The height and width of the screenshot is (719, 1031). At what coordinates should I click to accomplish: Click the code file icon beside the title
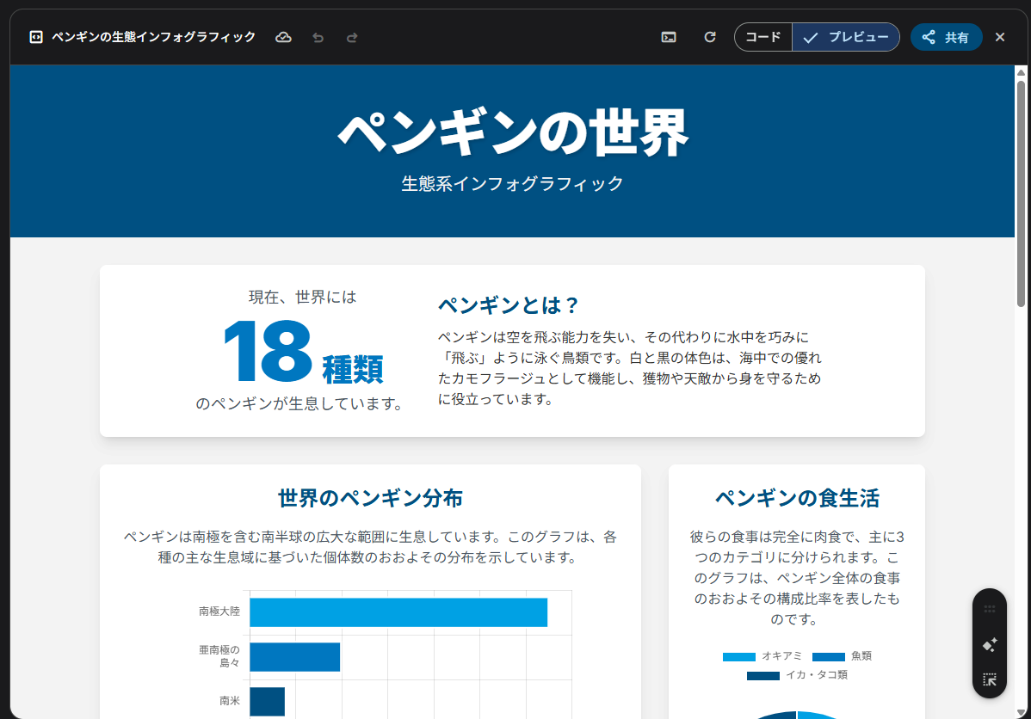[x=36, y=37]
